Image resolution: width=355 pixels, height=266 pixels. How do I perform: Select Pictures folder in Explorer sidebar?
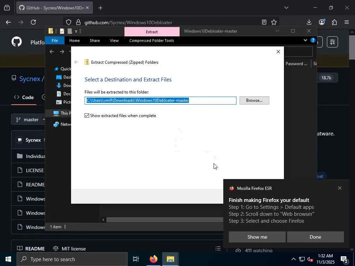pyautogui.click(x=64, y=102)
